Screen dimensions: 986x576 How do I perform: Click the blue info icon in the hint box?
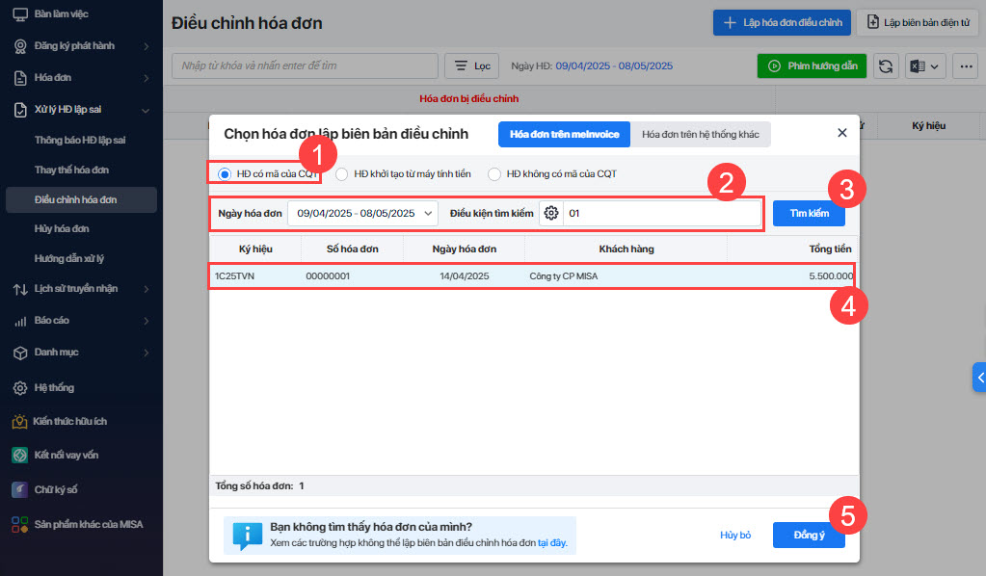point(247,536)
